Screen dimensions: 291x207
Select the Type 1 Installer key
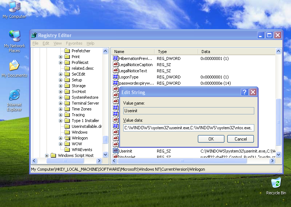click(x=85, y=121)
